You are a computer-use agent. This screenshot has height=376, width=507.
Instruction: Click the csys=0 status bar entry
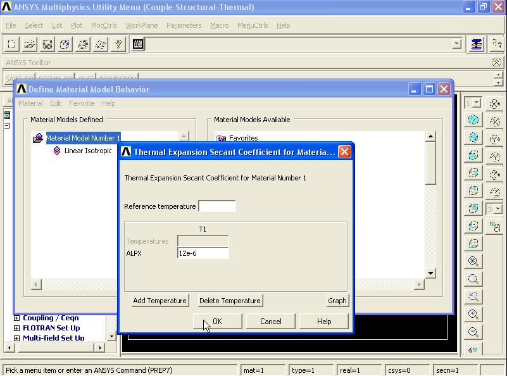pos(406,370)
